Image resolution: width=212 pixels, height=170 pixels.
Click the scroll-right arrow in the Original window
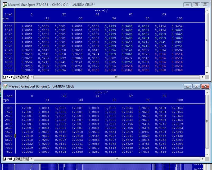tap(203, 159)
